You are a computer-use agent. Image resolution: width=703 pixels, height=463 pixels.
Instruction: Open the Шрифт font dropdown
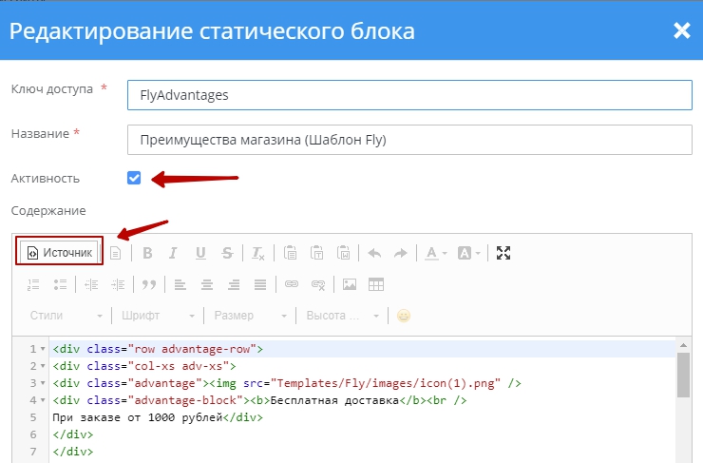coord(159,316)
